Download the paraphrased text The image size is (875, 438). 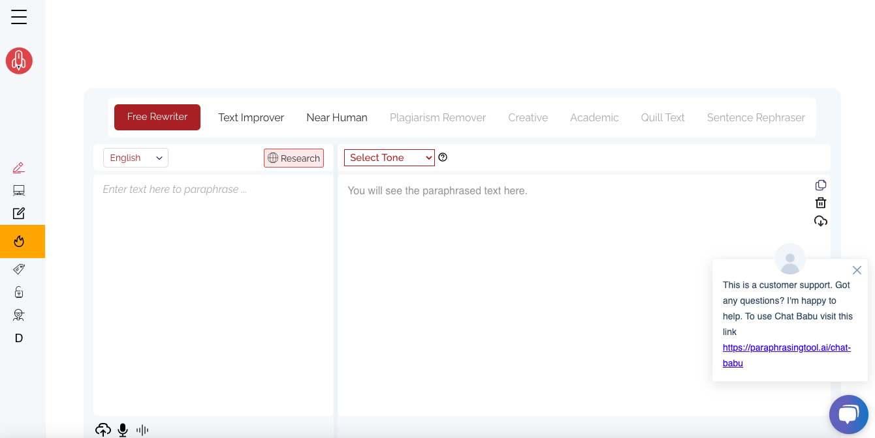(821, 221)
